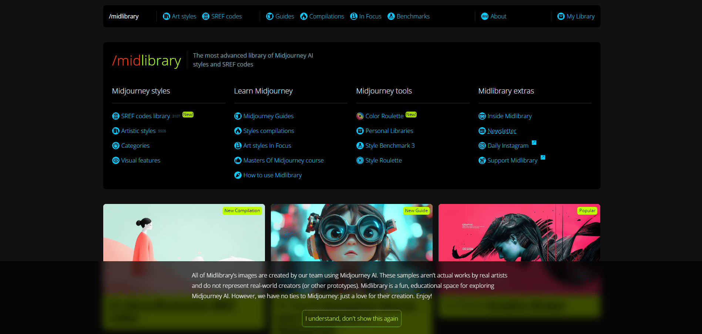
Task: Click the Newsletter icon
Action: pyautogui.click(x=482, y=131)
